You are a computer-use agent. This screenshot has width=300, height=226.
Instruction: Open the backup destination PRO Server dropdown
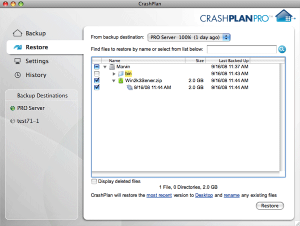click(x=189, y=37)
